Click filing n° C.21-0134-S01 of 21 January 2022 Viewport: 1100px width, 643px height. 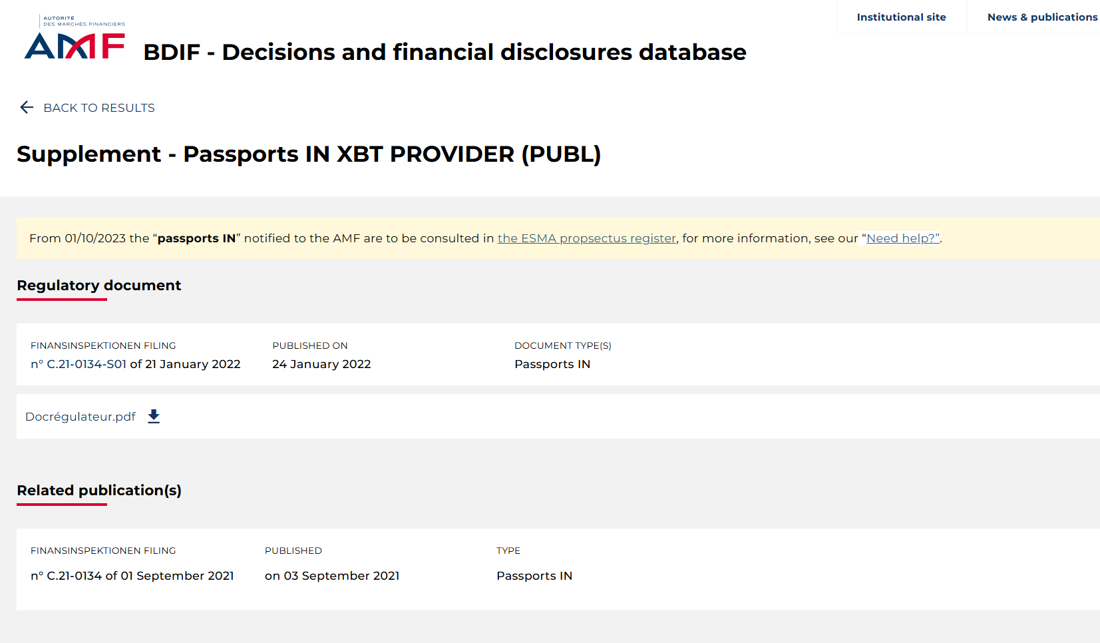pos(135,364)
